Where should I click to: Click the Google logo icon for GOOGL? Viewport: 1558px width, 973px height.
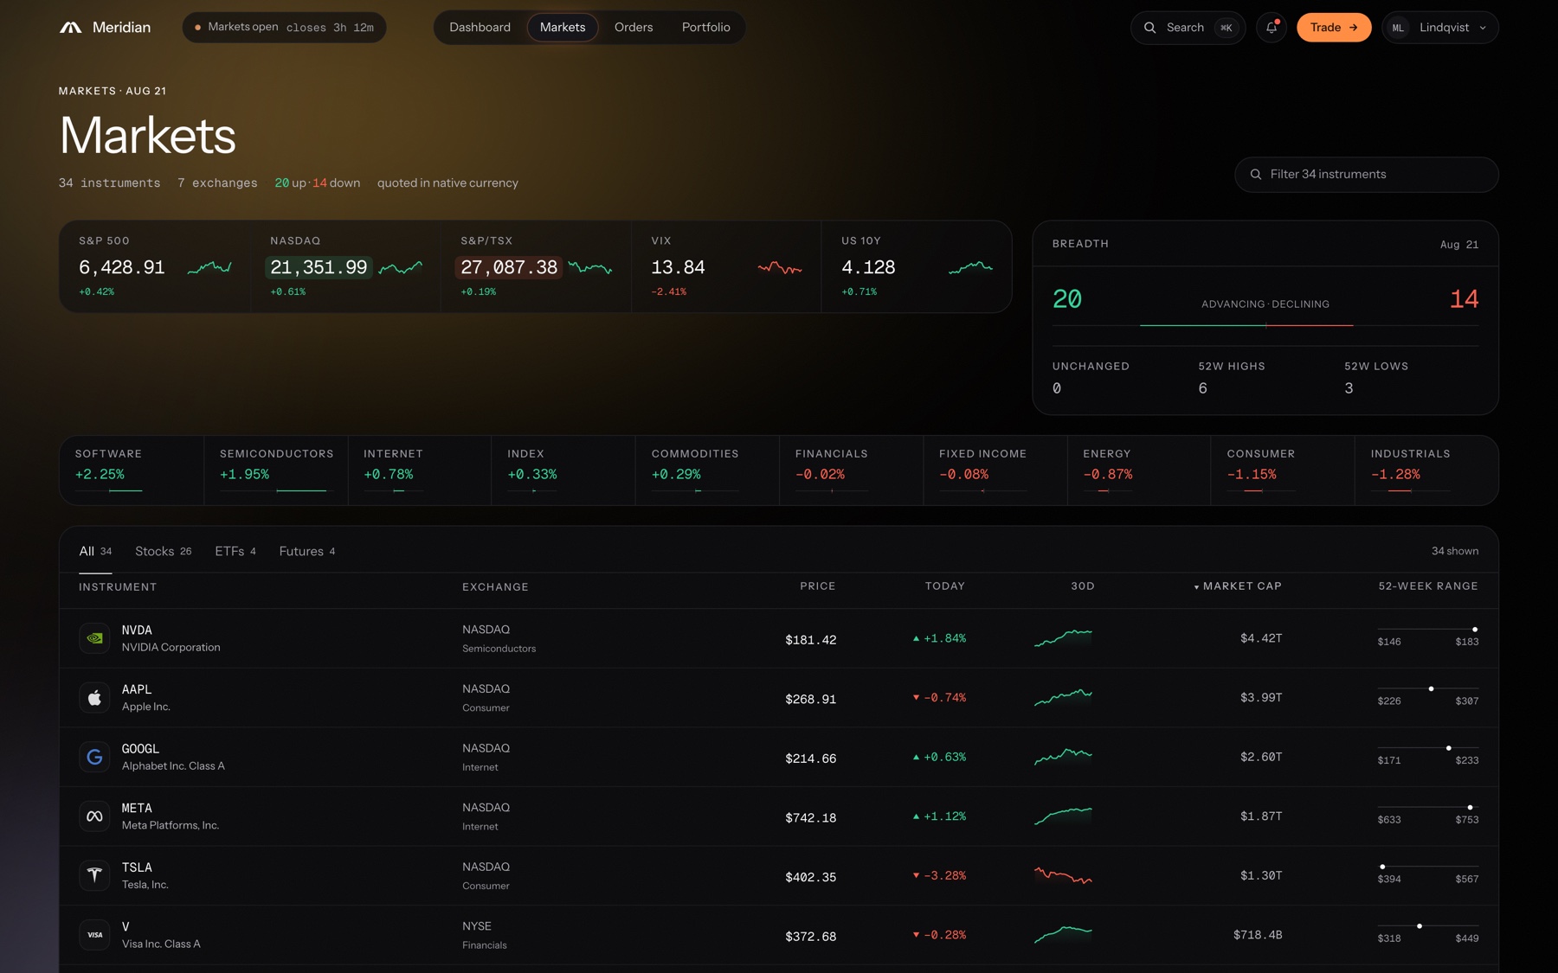(x=94, y=757)
